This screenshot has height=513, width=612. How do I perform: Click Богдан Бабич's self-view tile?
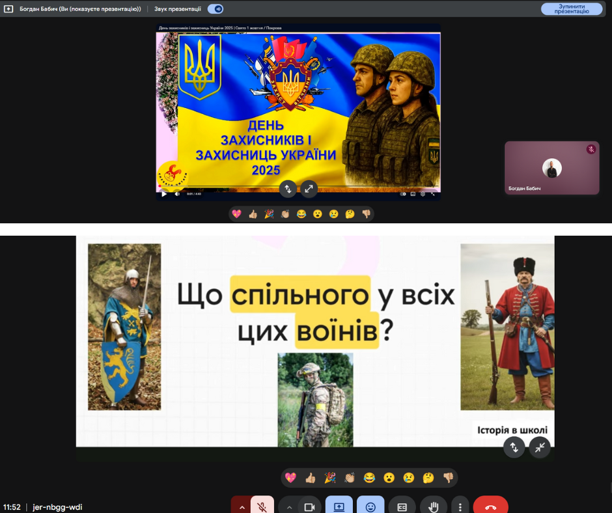click(x=551, y=168)
